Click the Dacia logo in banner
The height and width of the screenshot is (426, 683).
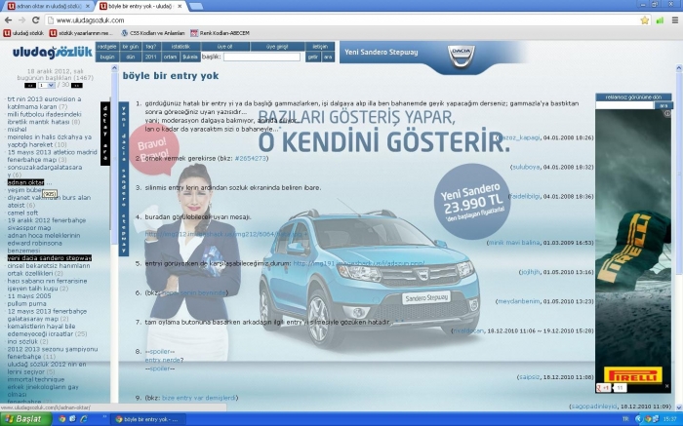462,56
